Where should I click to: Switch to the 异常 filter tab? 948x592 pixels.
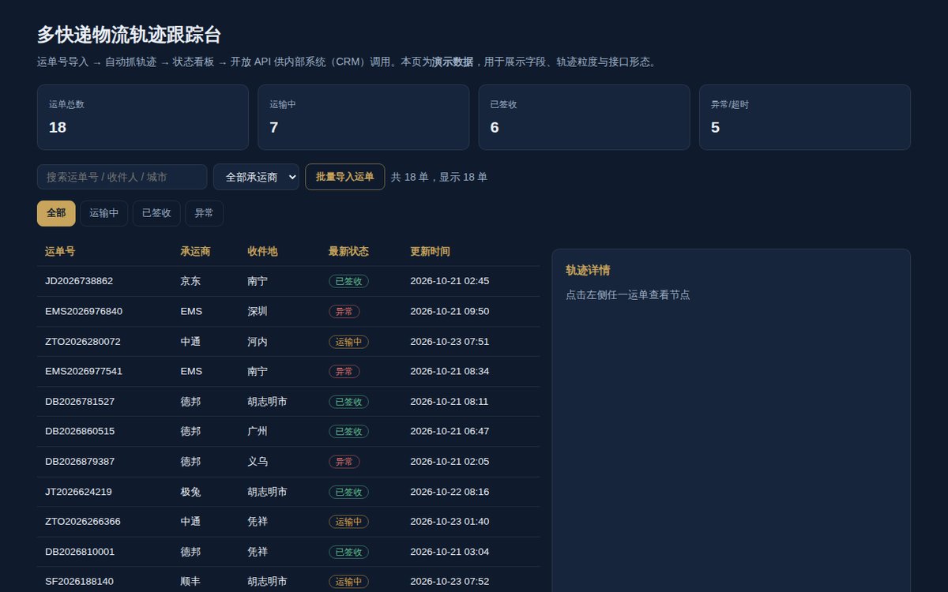coord(204,213)
